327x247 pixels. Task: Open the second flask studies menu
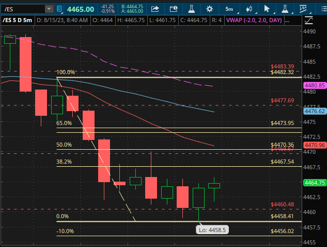click(x=285, y=9)
